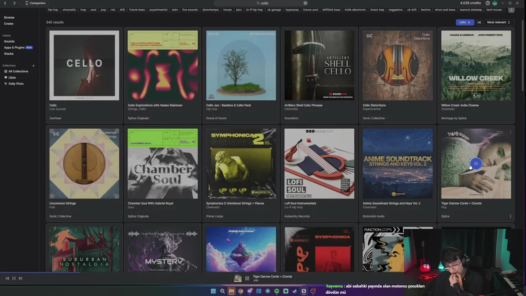Open the Suburban Nostalgia pack cover
Viewport: 526px width, 296px height.
(84, 249)
